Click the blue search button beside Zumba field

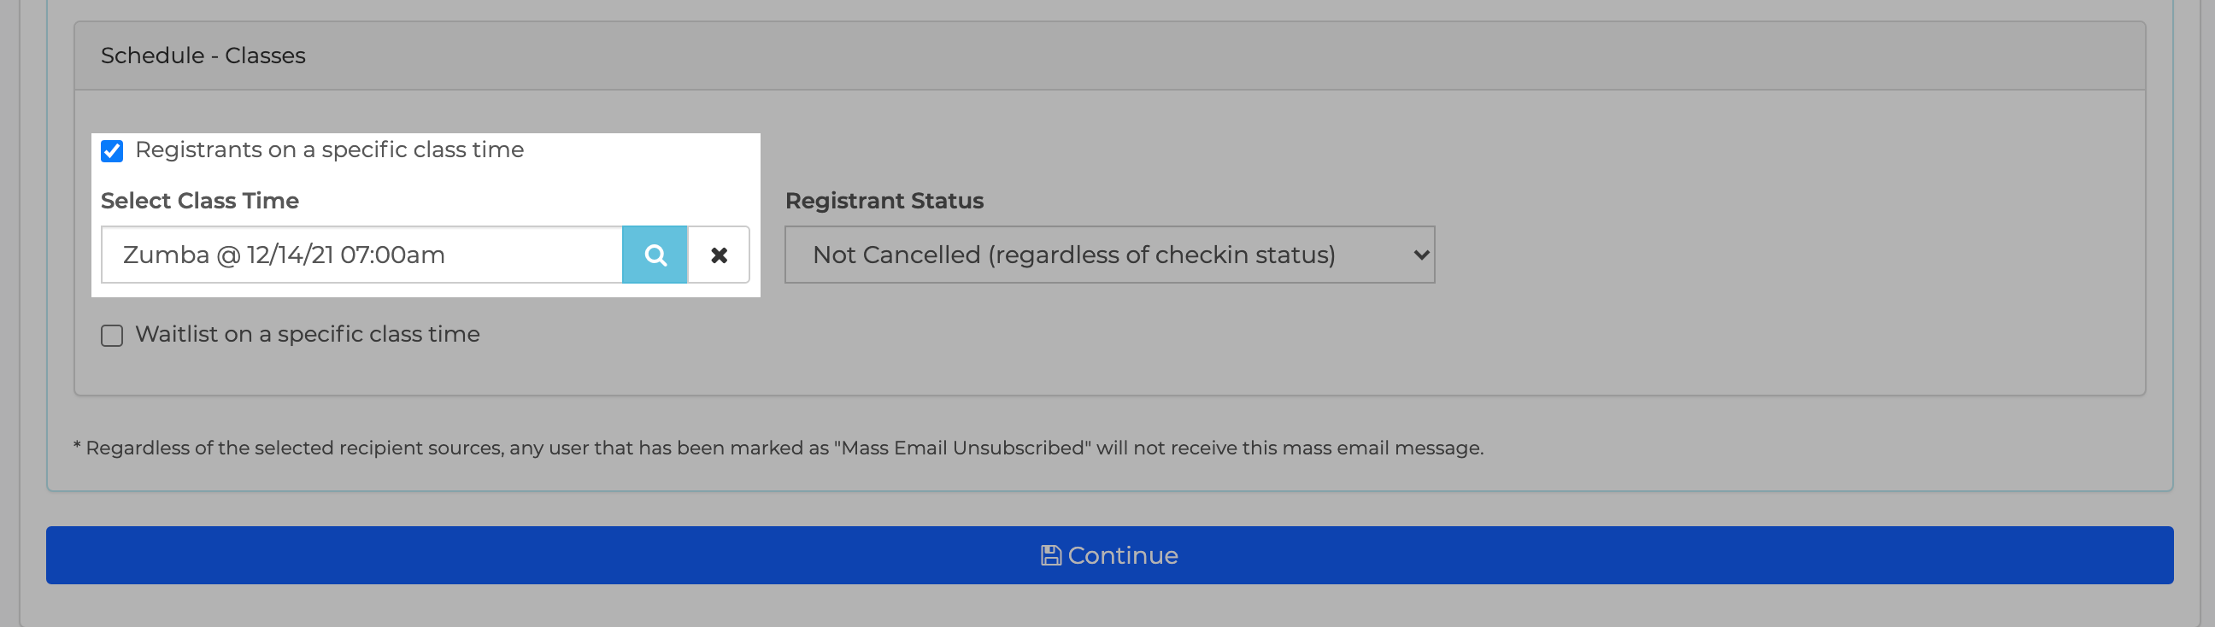coord(655,255)
